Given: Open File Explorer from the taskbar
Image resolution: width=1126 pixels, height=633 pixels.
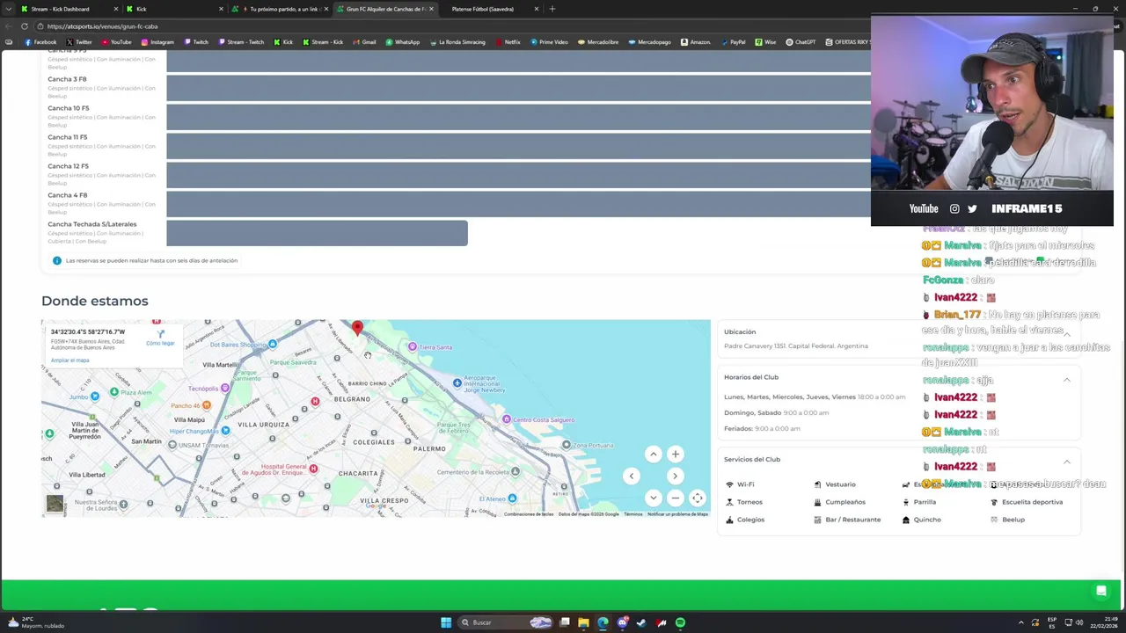Looking at the screenshot, I should tap(583, 622).
